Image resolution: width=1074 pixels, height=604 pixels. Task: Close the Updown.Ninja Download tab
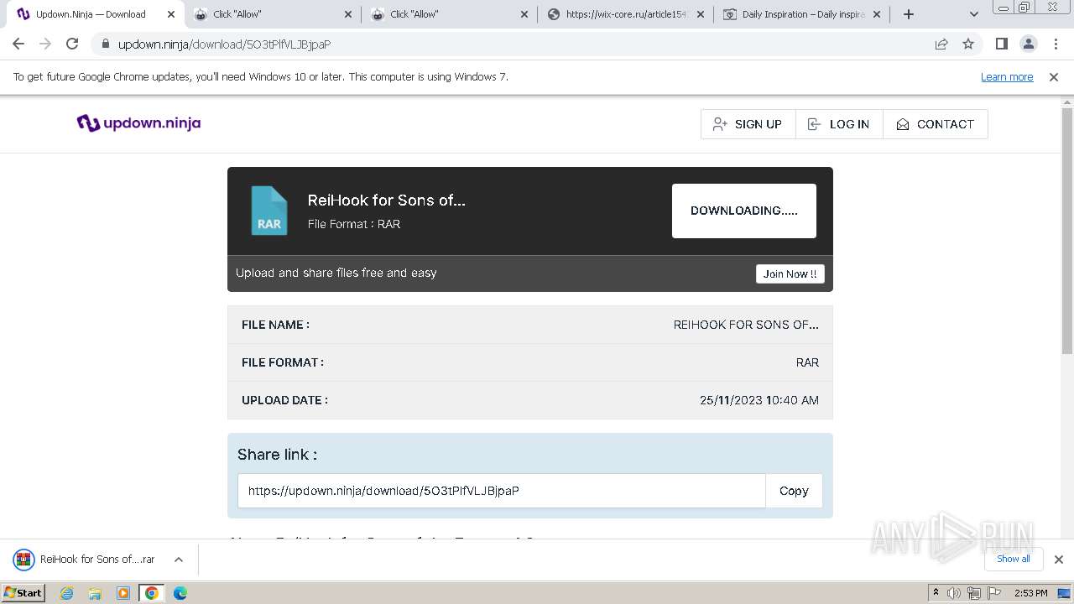point(171,14)
